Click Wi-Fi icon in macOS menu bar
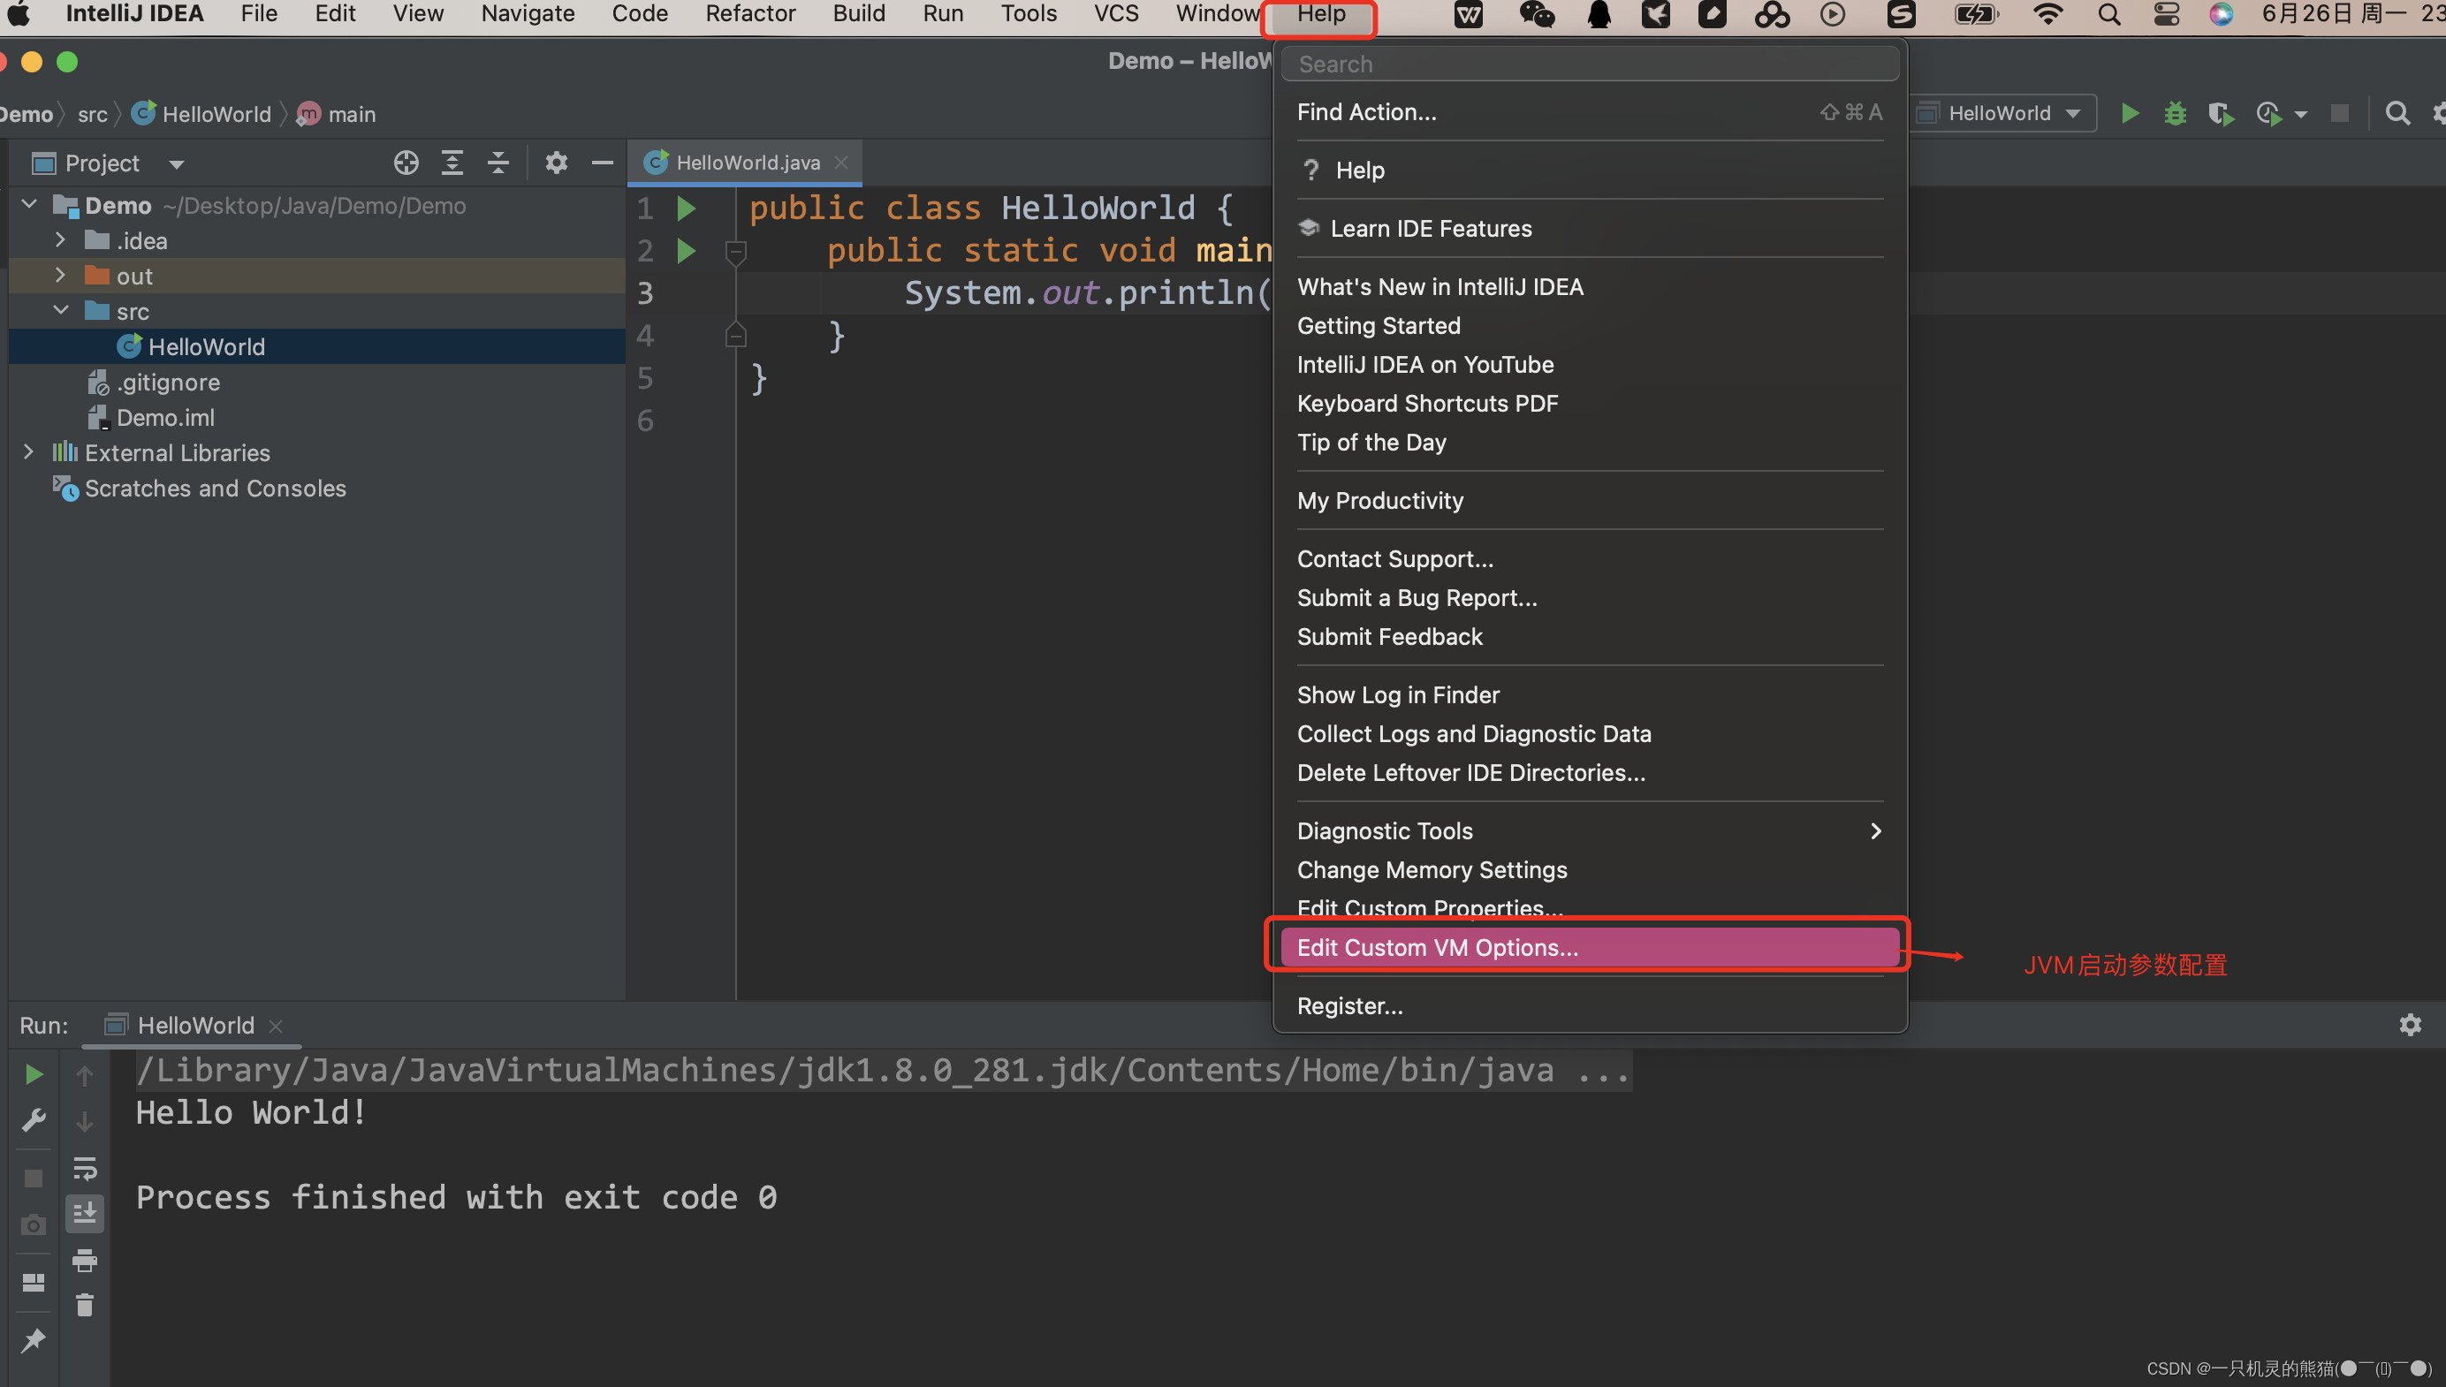The width and height of the screenshot is (2446, 1387). pyautogui.click(x=2047, y=13)
